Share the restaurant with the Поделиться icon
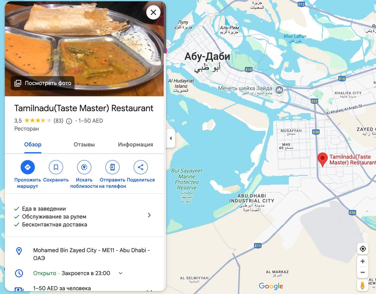This screenshot has width=376, height=294. pyautogui.click(x=141, y=167)
